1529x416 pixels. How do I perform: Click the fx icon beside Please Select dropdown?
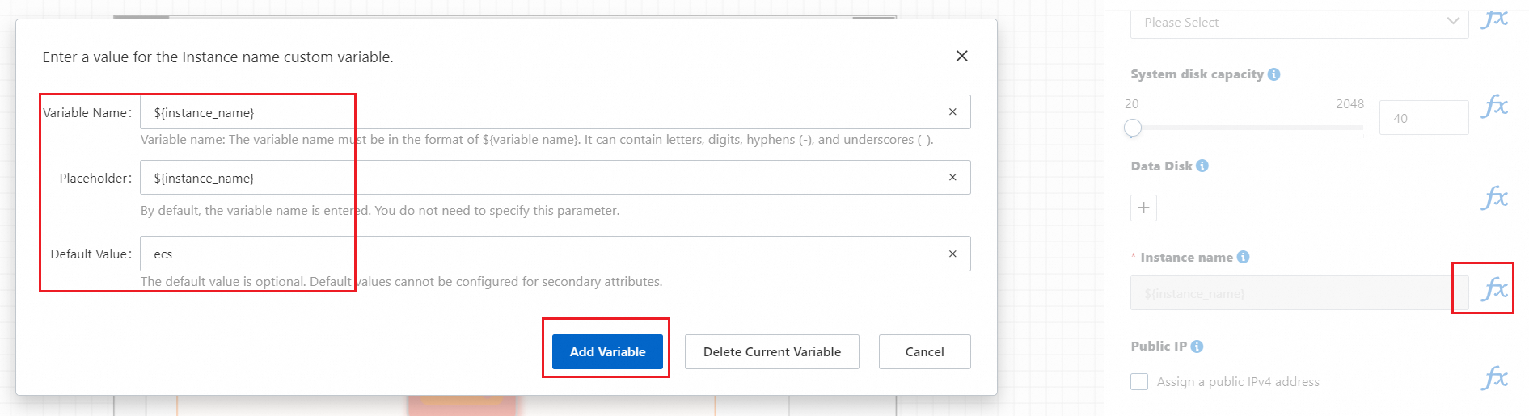(x=1494, y=19)
